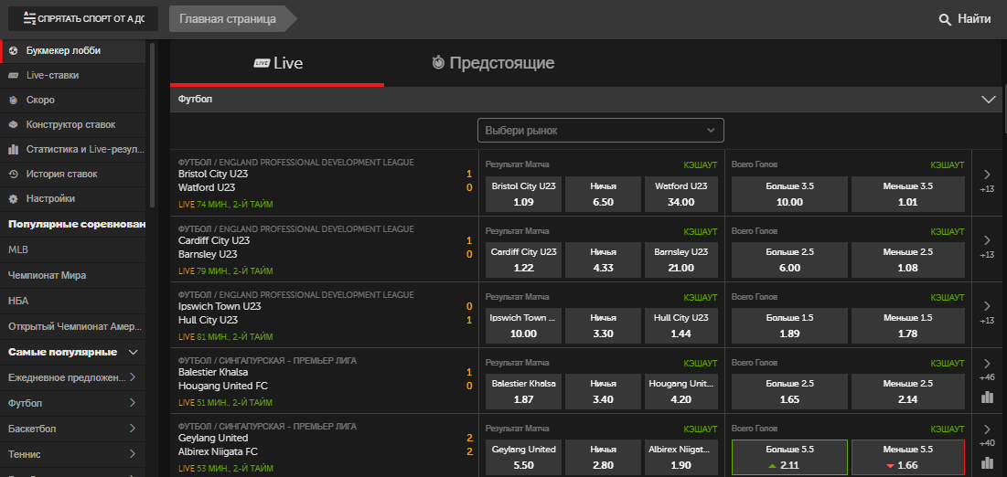Bet on Ничья at 6.50
The height and width of the screenshot is (477, 1007).
(x=603, y=194)
